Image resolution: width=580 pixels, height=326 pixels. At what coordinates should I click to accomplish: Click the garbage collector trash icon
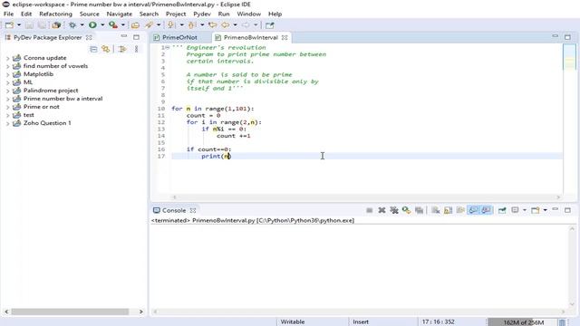point(562,322)
